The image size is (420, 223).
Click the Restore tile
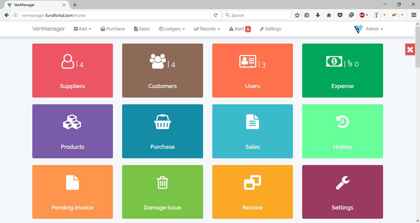point(252,192)
